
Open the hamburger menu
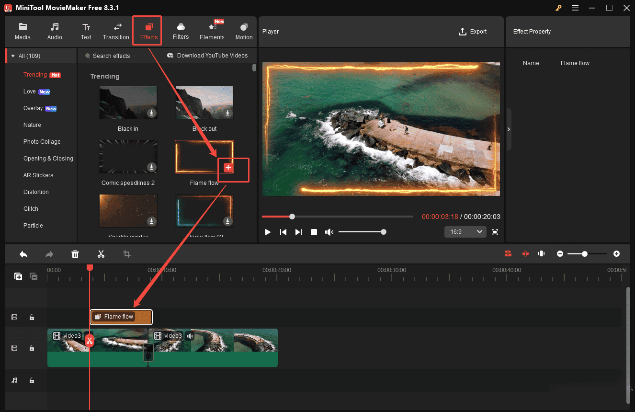coord(575,8)
